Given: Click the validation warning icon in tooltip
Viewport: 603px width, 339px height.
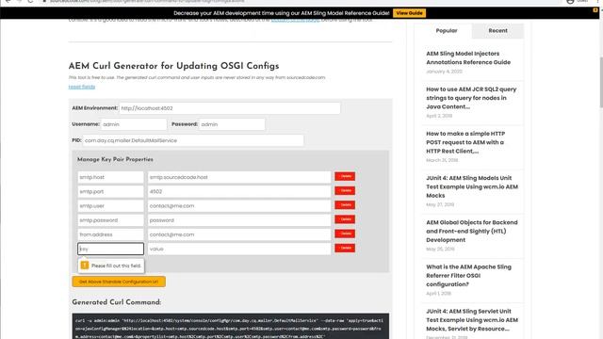Looking at the screenshot, I should pyautogui.click(x=85, y=266).
